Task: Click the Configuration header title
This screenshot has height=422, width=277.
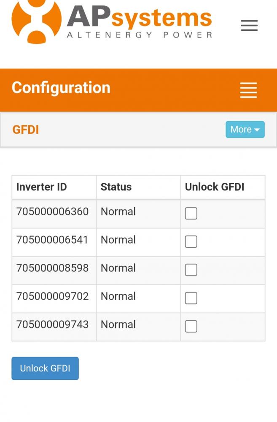Action: [x=61, y=88]
